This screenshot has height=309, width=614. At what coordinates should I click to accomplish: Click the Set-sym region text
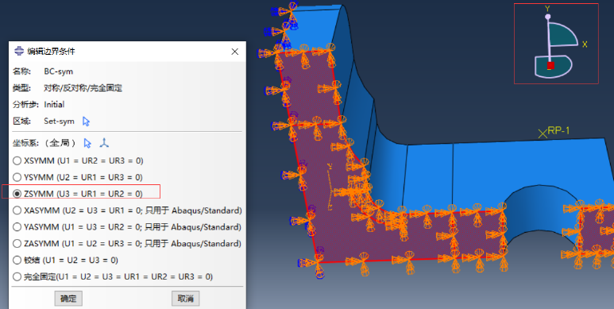click(x=59, y=122)
